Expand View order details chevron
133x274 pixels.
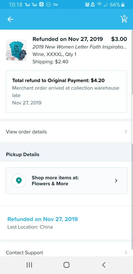pyautogui.click(x=126, y=132)
